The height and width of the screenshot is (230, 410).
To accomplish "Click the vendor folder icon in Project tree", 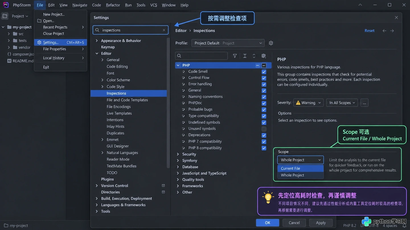I will [15, 47].
